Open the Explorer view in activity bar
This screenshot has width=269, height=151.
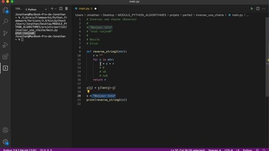click(x=5, y=10)
